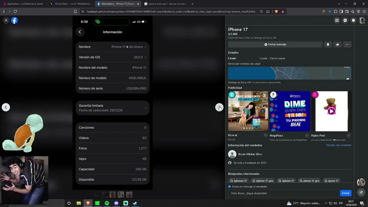This screenshot has width=368, height=207.
Task: Open the Kick app on the taskbar
Action: click(97, 203)
